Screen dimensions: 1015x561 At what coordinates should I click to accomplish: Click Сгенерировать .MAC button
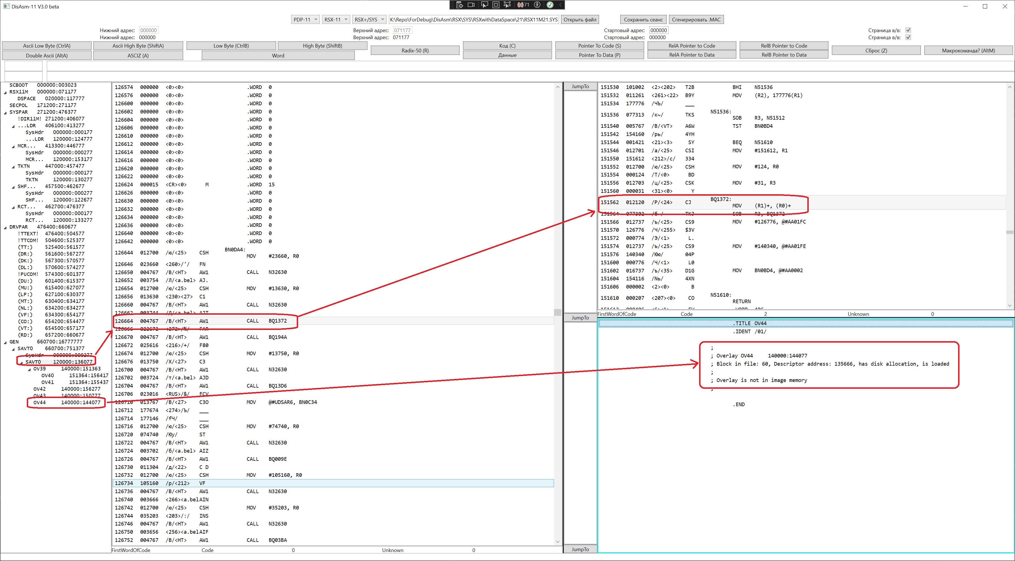[696, 19]
